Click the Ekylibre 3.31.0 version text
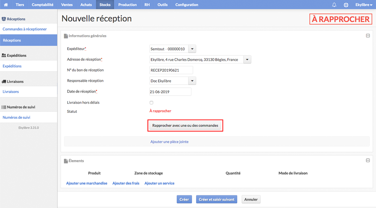Image resolution: width=376 pixels, height=208 pixels. coord(29,128)
